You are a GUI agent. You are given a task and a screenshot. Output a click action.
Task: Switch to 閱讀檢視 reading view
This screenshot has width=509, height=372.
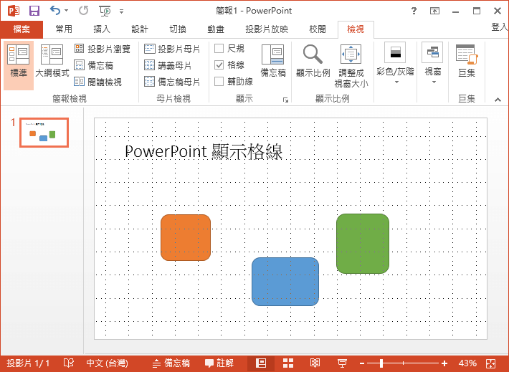pyautogui.click(x=98, y=82)
